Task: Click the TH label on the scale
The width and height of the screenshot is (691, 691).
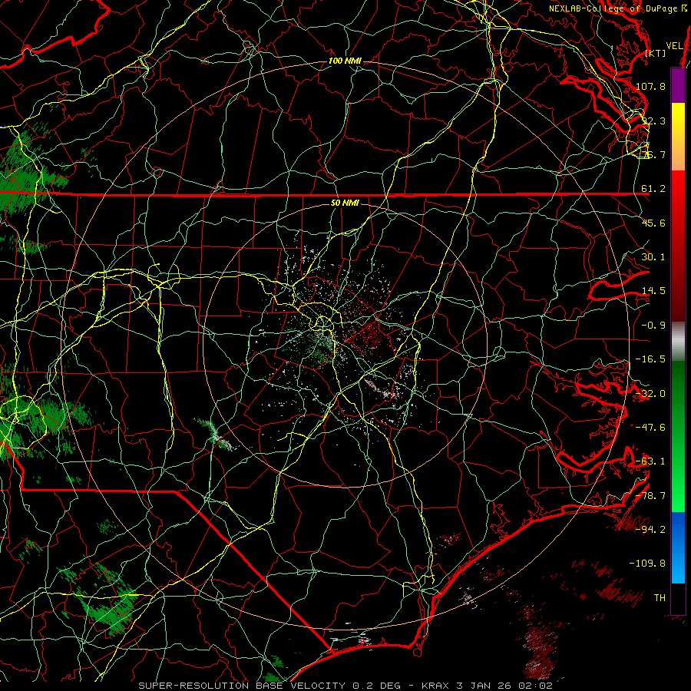Action: tap(660, 598)
